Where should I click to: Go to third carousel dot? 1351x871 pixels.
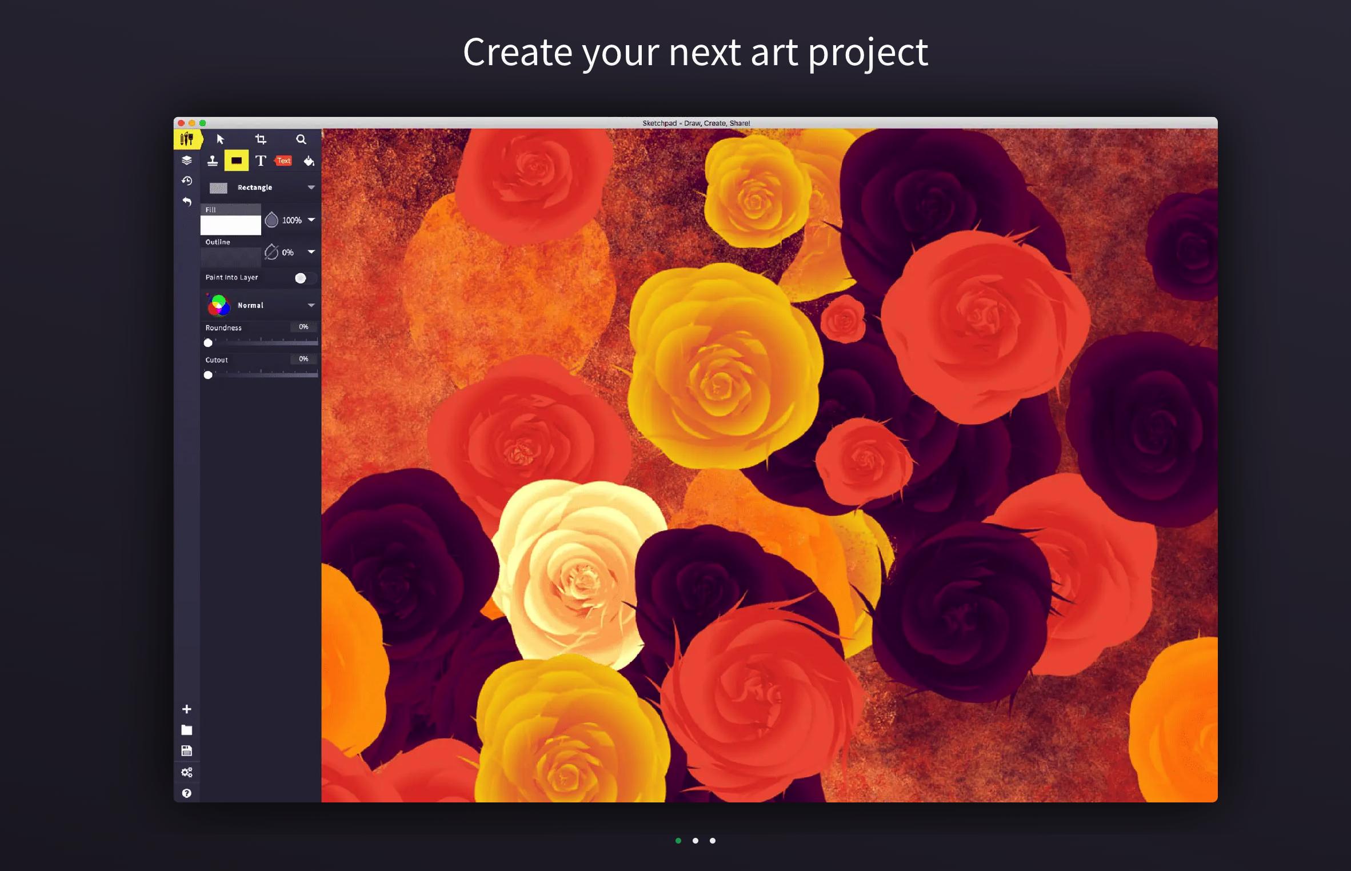tap(713, 841)
